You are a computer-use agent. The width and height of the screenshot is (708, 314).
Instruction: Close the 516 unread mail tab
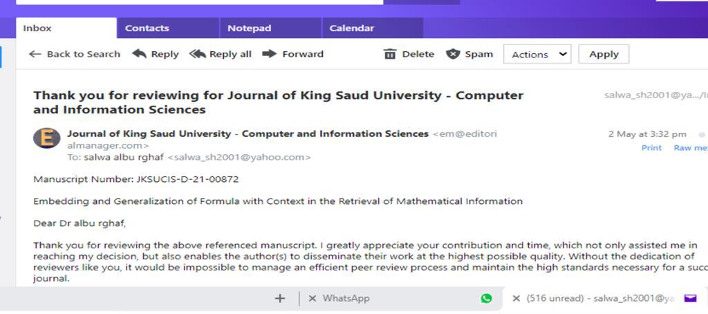click(x=516, y=298)
